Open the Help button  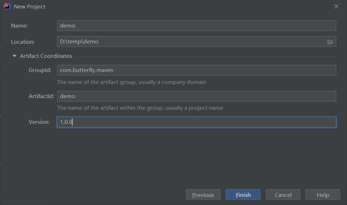click(323, 195)
